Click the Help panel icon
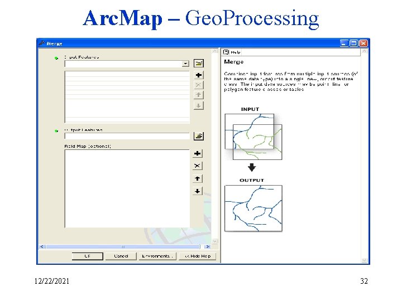Image resolution: width=402 pixels, height=301 pixels. (226, 52)
